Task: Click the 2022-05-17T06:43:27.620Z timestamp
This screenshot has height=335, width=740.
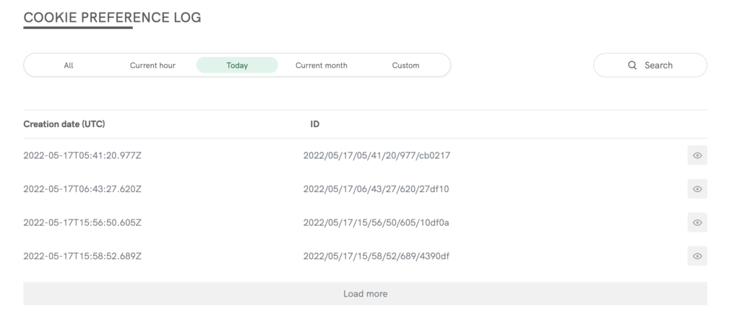Action: pos(82,189)
